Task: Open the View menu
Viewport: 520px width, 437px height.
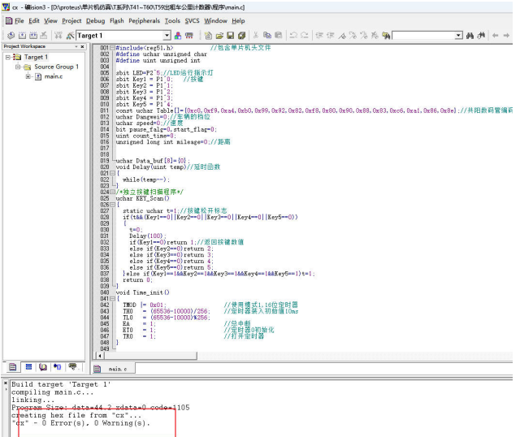Action: tap(50, 21)
